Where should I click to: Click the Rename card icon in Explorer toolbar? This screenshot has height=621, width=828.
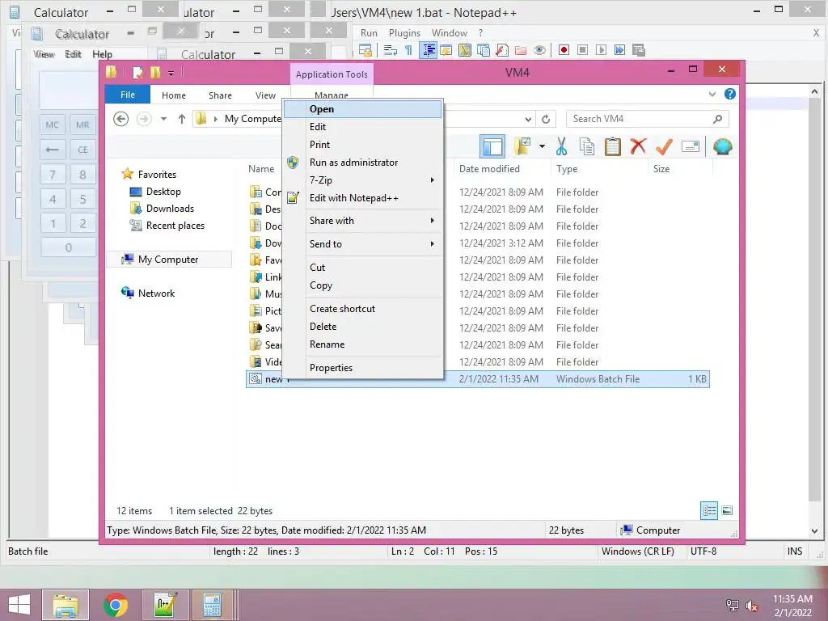click(x=691, y=146)
